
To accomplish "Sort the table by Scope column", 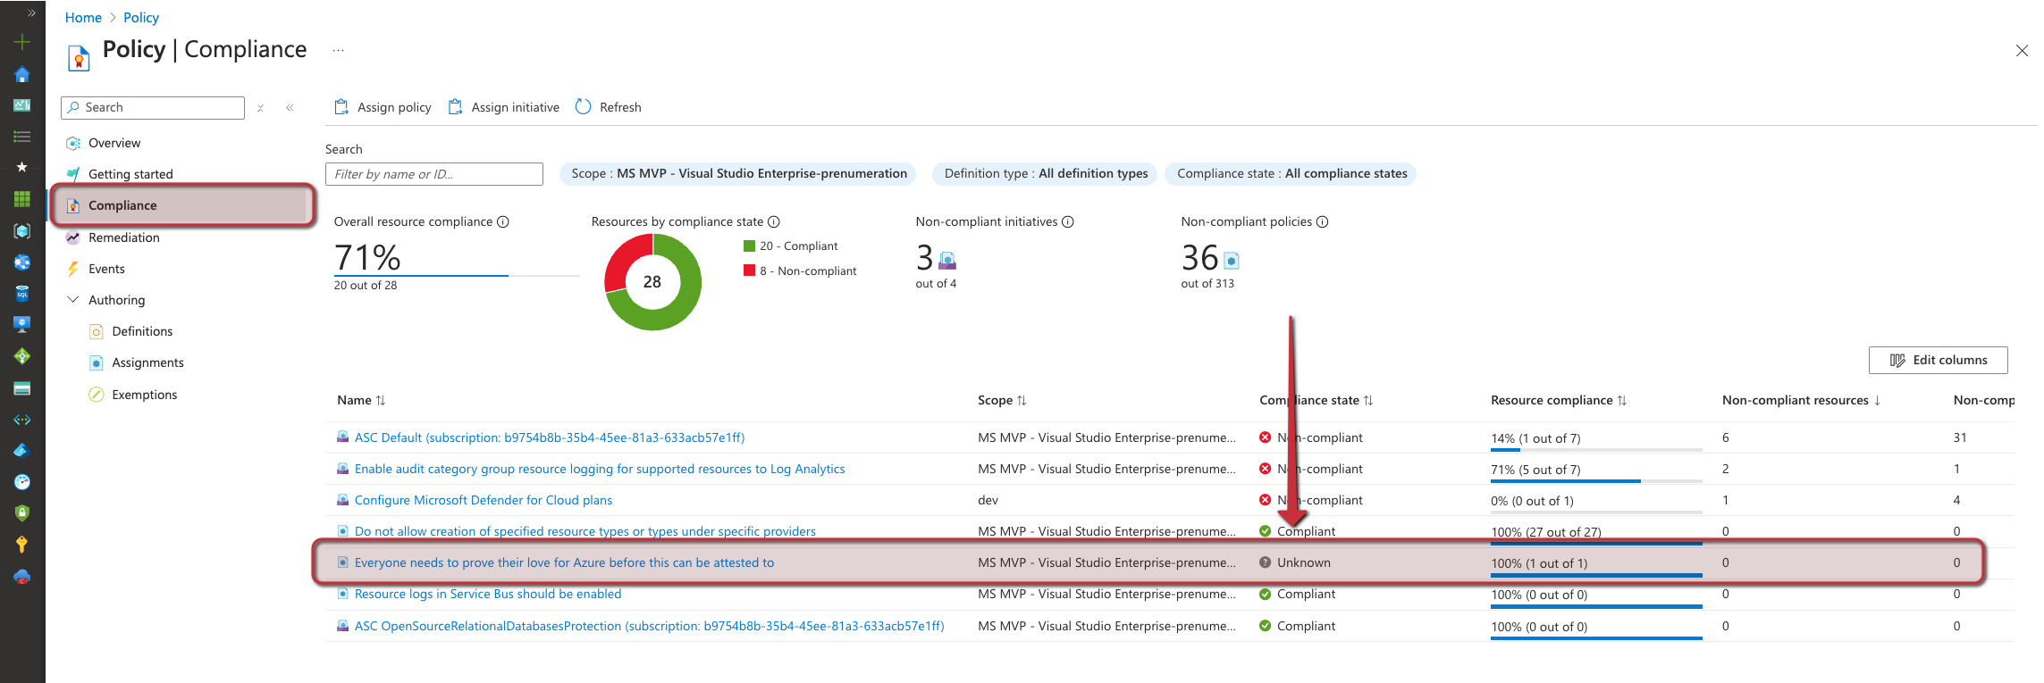I will 1002,400.
